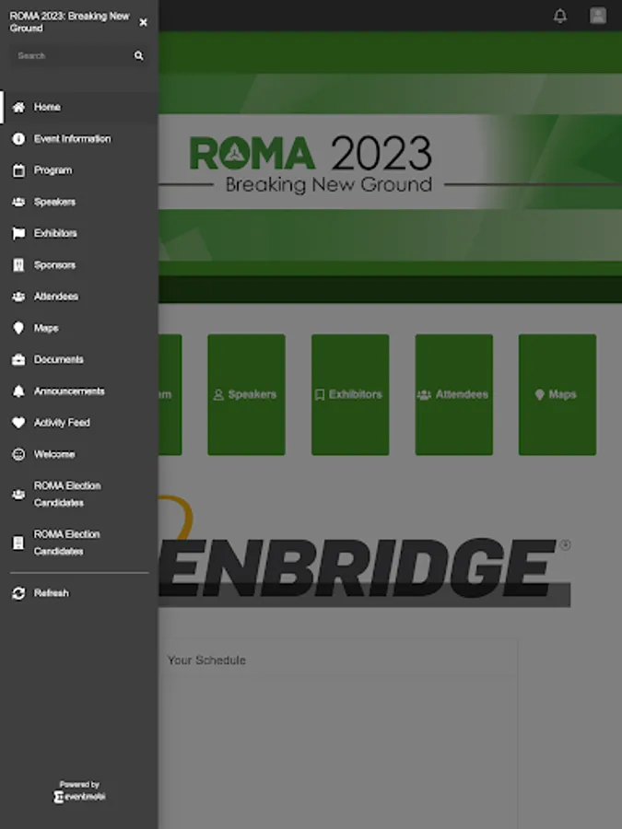Go to Sponsors menu item
The width and height of the screenshot is (622, 829).
pyautogui.click(x=79, y=265)
